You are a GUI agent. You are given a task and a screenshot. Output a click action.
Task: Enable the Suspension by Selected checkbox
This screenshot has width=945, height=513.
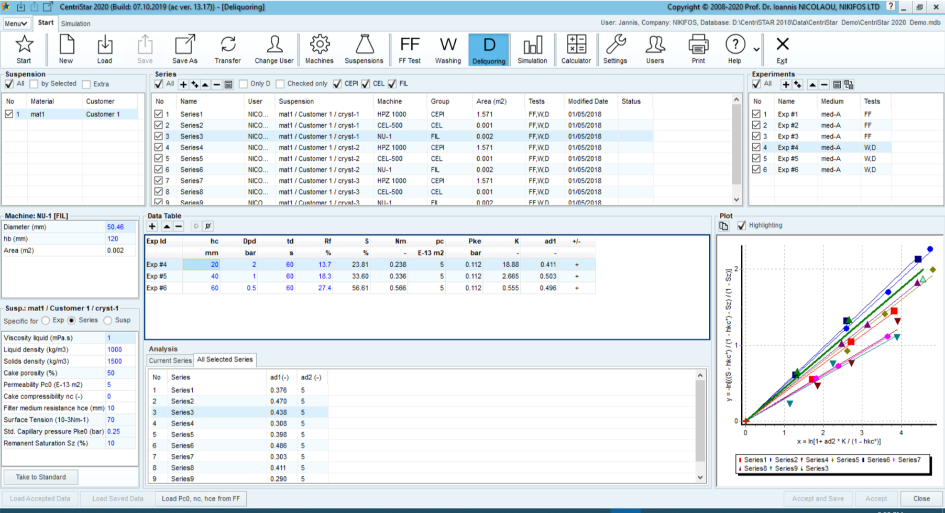34,84
